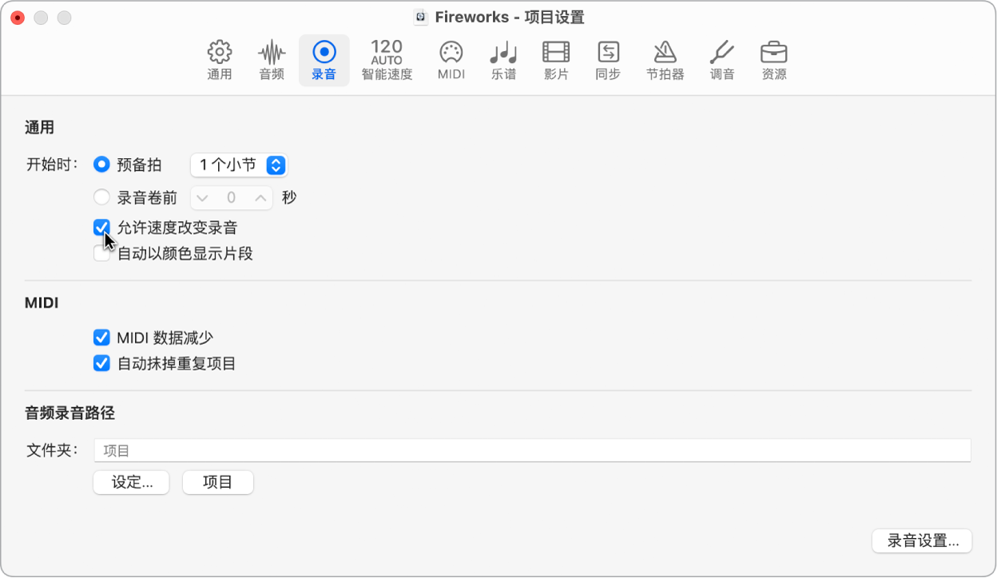The height and width of the screenshot is (578, 997).
Task: Uncheck MIDI 数据减少
Action: point(101,337)
